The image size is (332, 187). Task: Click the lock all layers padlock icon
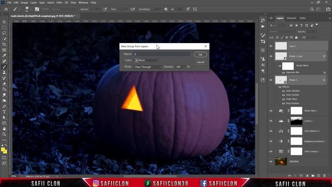[296, 37]
